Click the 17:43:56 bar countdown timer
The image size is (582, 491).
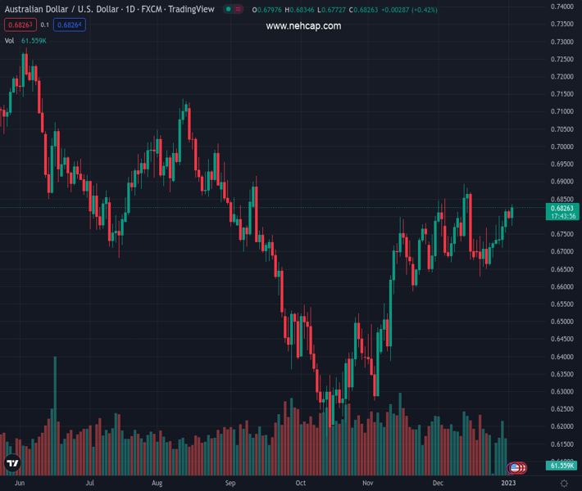click(x=562, y=217)
